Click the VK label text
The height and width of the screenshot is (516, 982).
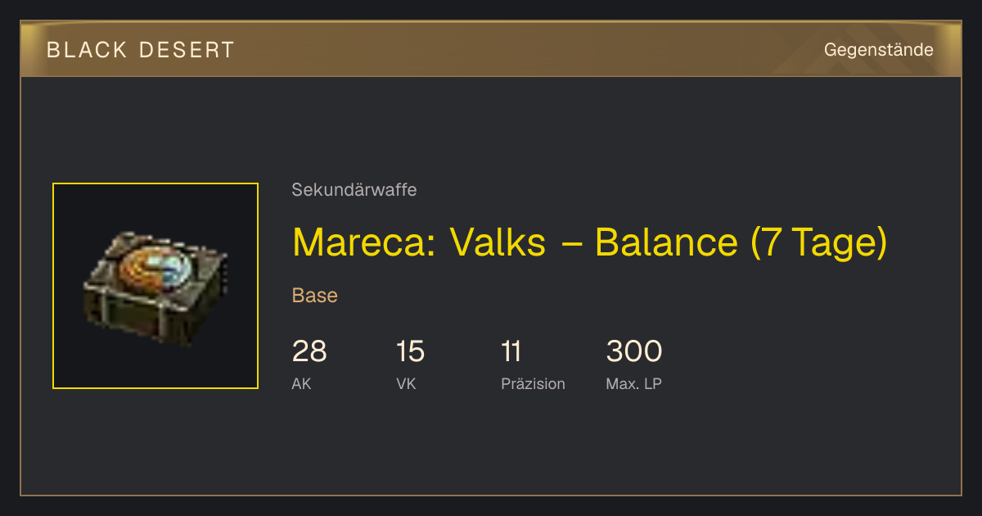pyautogui.click(x=406, y=383)
